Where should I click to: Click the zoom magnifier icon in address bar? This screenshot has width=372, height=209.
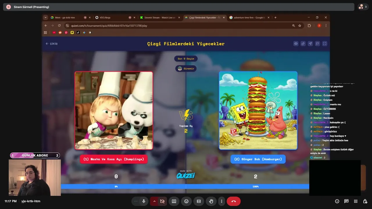[x=294, y=26]
